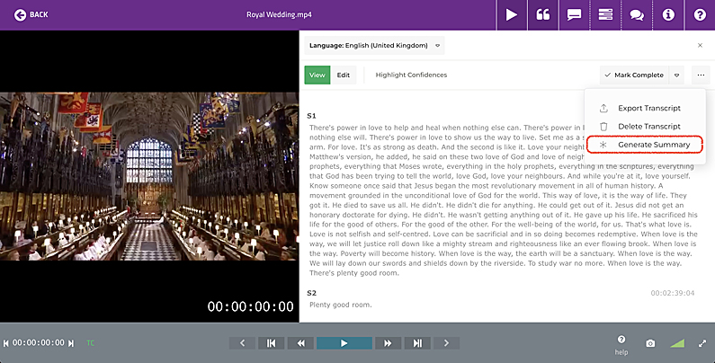The width and height of the screenshot is (715, 363).
Task: Rewind the video
Action: (300, 343)
